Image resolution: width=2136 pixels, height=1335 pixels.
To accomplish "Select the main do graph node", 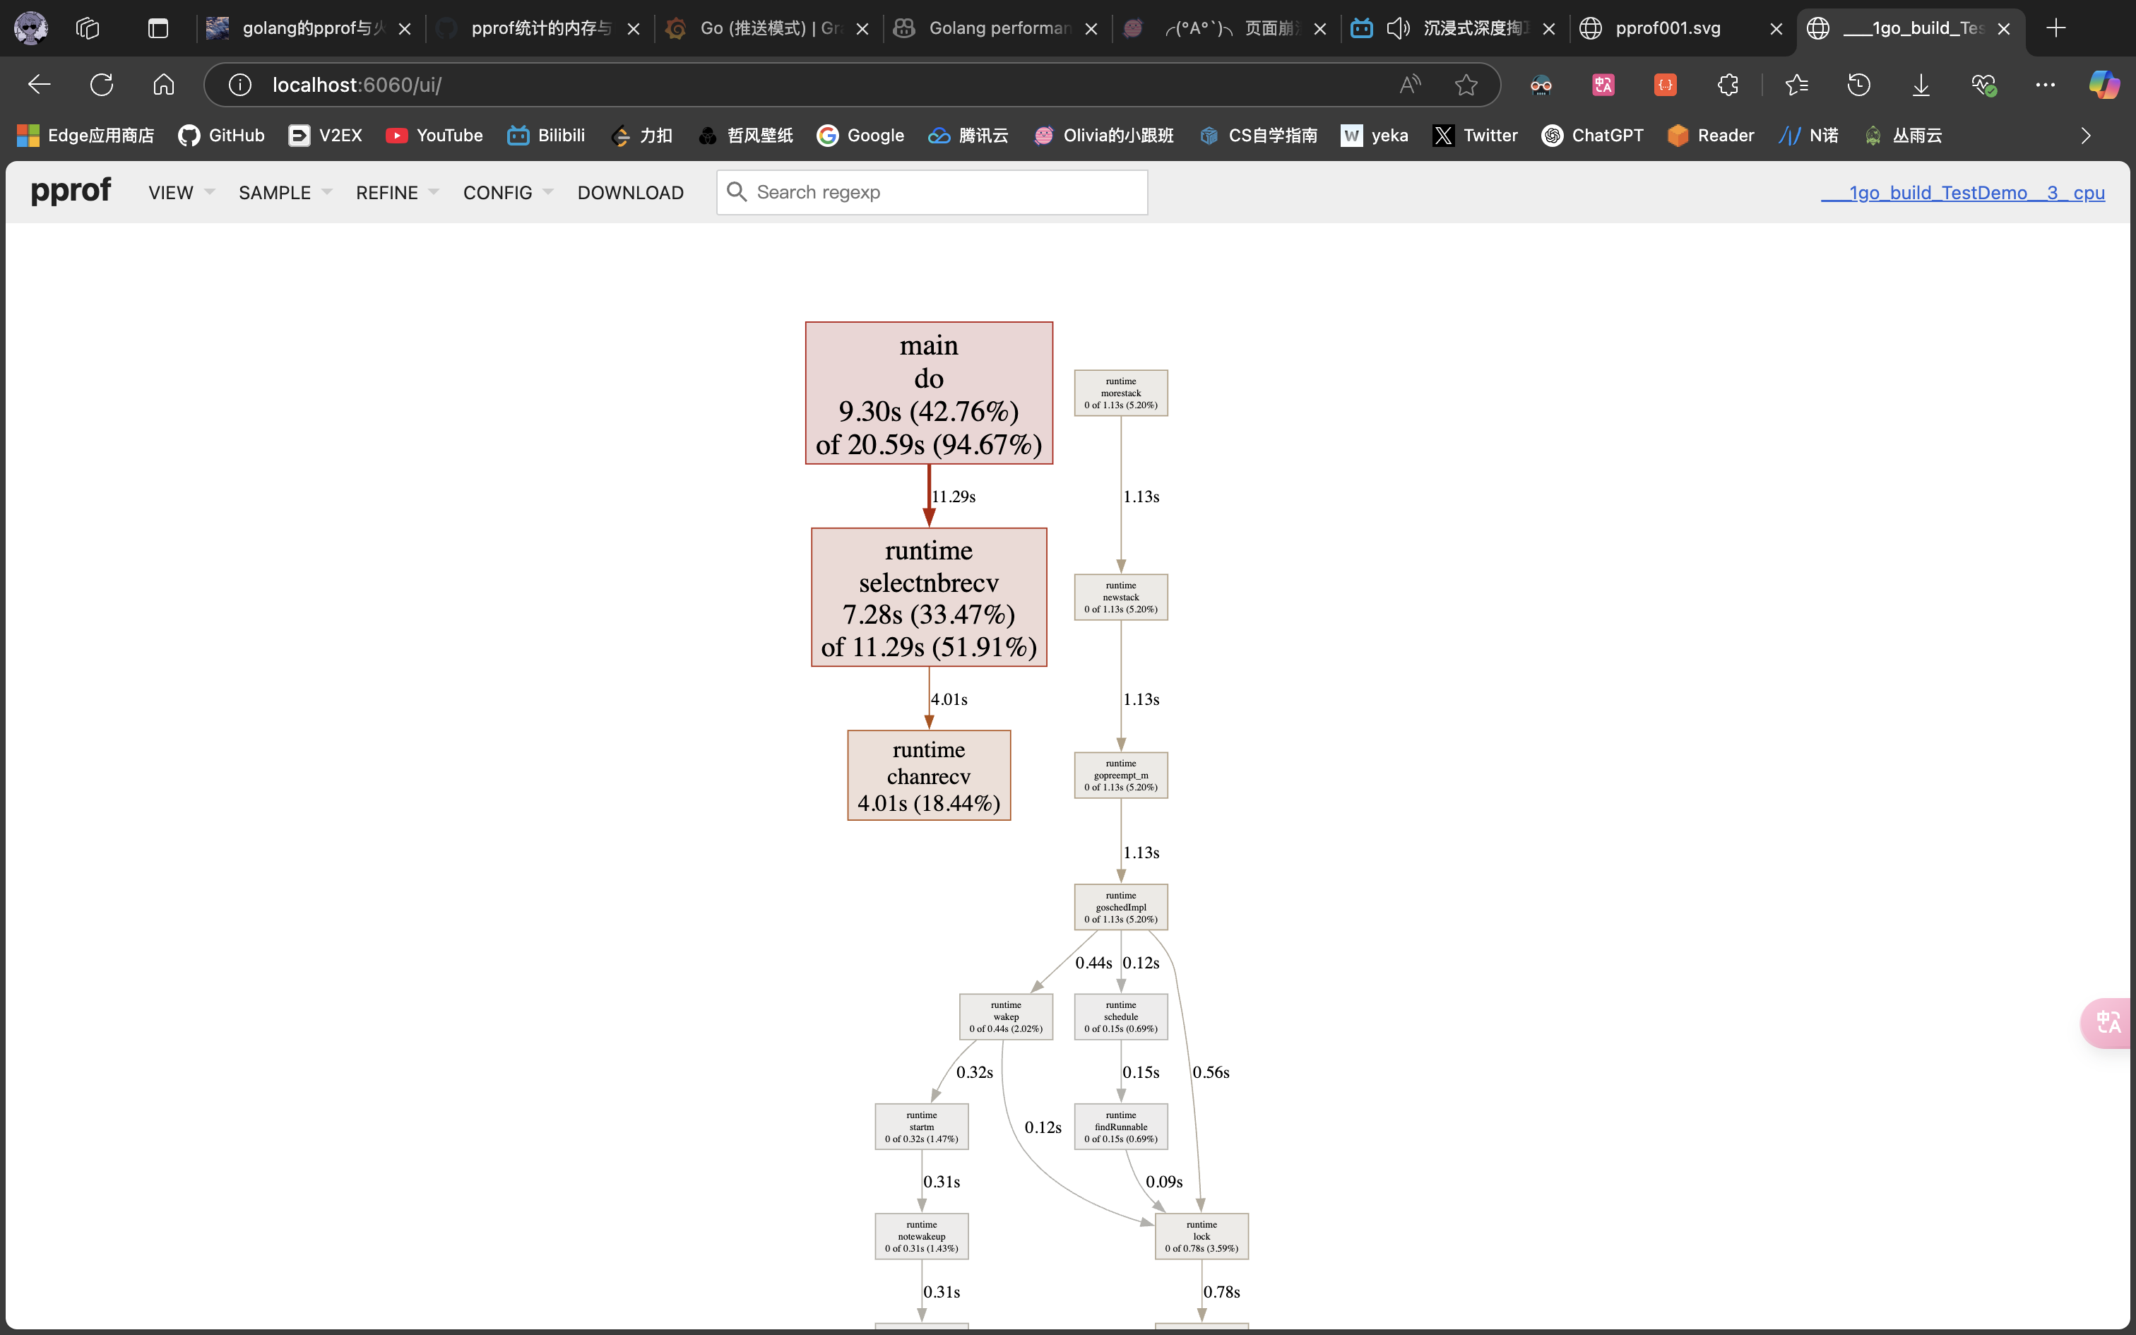I will click(x=929, y=393).
